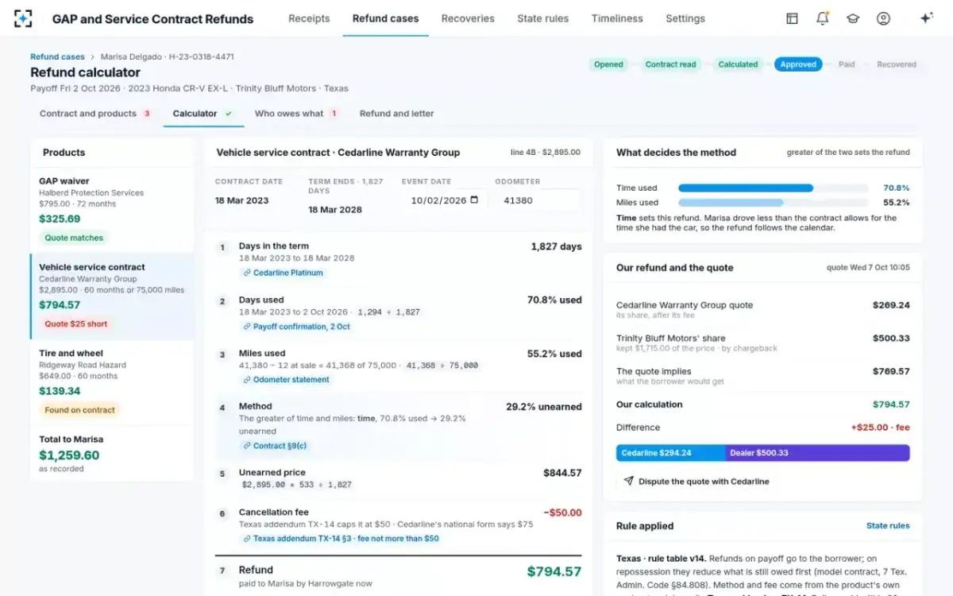953x596 pixels.
Task: Select Refund and letter subtab
Action: pyautogui.click(x=397, y=114)
